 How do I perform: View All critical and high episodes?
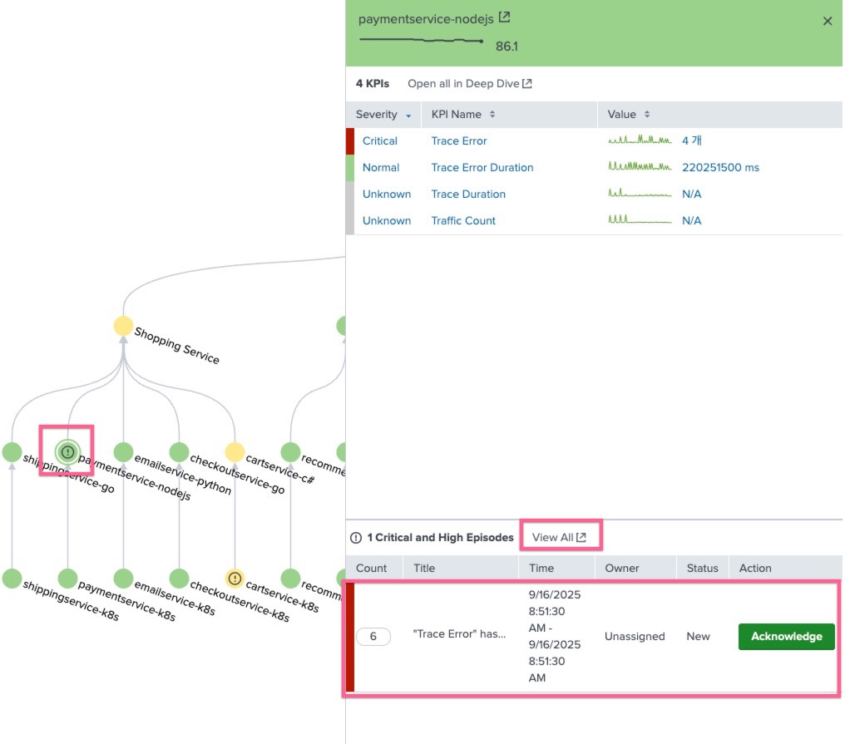click(559, 537)
